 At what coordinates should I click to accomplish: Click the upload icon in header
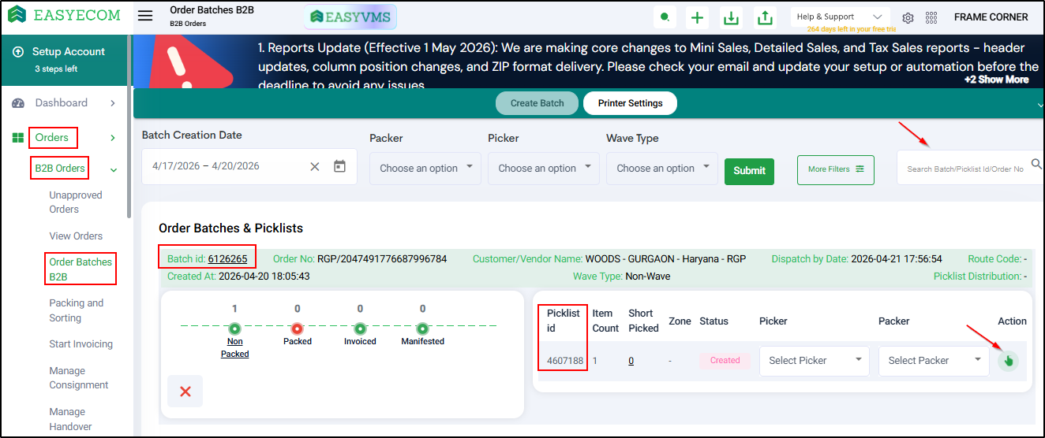point(764,17)
